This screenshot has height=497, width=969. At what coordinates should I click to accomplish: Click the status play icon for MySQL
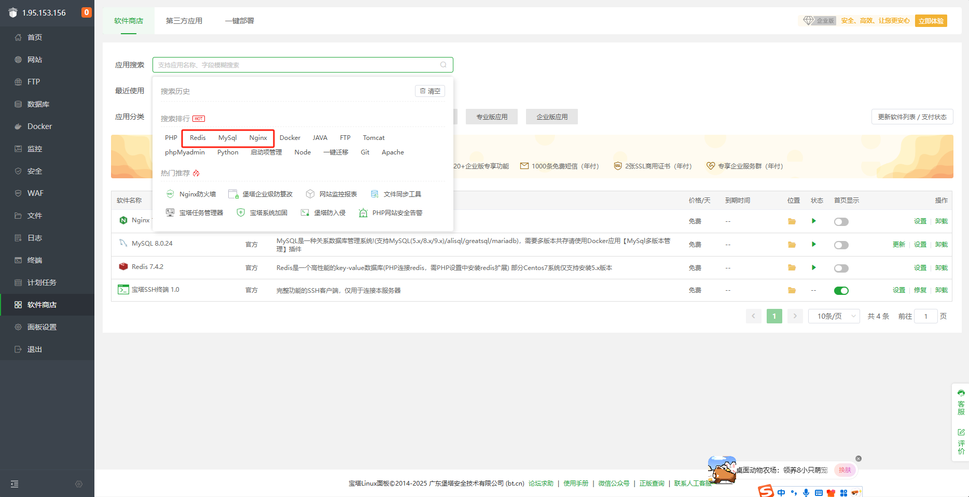coord(814,244)
